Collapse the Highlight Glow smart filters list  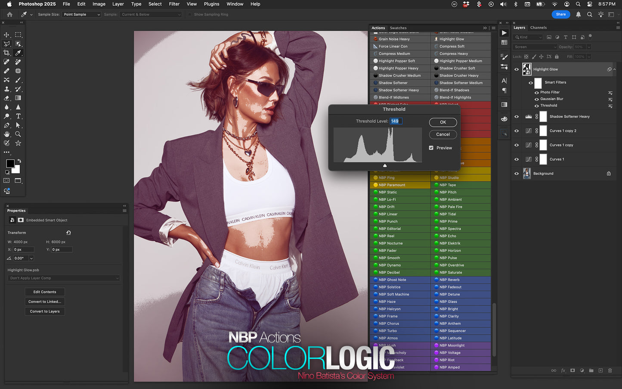[615, 69]
